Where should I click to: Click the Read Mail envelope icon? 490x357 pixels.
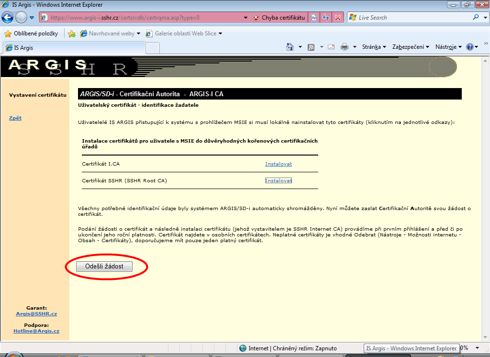[331, 47]
